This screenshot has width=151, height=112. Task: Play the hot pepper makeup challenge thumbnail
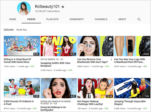point(96,88)
